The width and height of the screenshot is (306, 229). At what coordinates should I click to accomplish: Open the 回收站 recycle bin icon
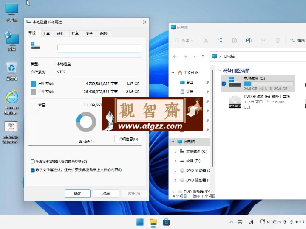point(11,71)
